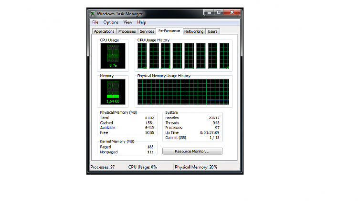Screen dimensions: 358x201
Task: Click the Kernel Memory (MB) group label
Action: pos(117,141)
